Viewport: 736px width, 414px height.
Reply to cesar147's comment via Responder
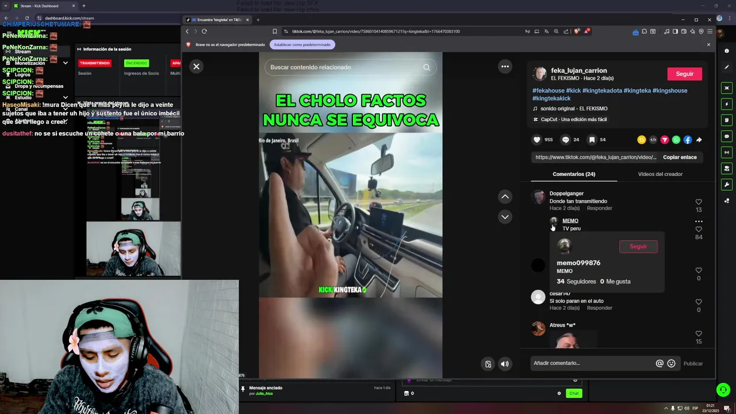[599, 308]
